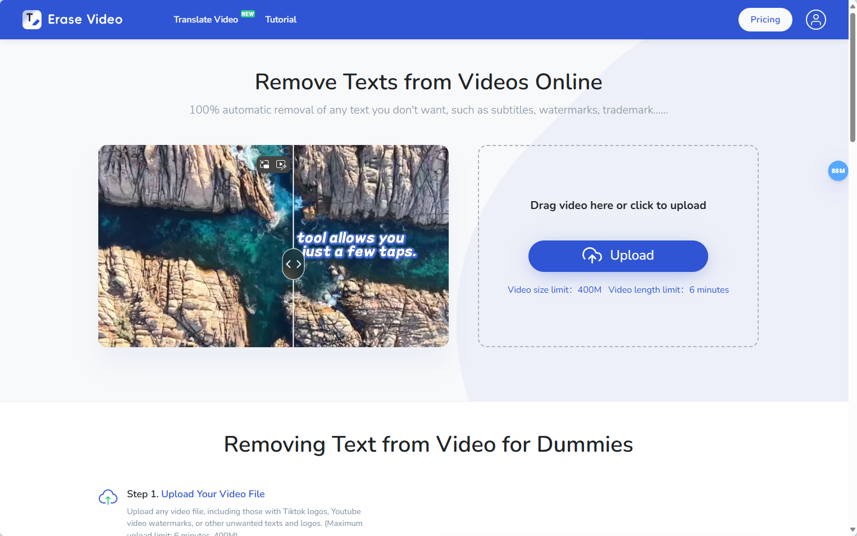Click the cloud upload icon beside Step 1

pos(108,497)
